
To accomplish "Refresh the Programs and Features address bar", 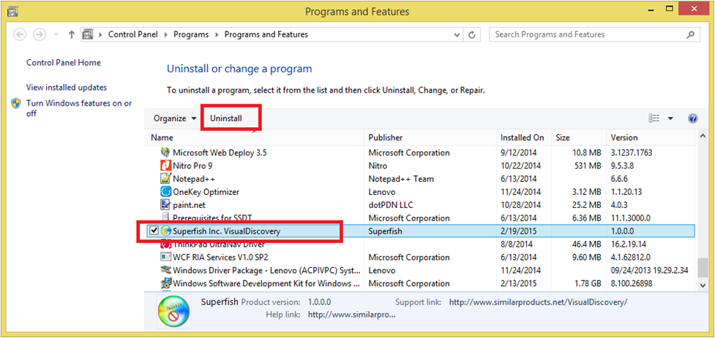I will pos(472,34).
